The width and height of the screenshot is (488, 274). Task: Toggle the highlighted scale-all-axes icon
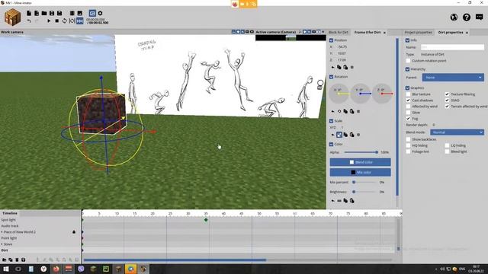tap(339, 135)
